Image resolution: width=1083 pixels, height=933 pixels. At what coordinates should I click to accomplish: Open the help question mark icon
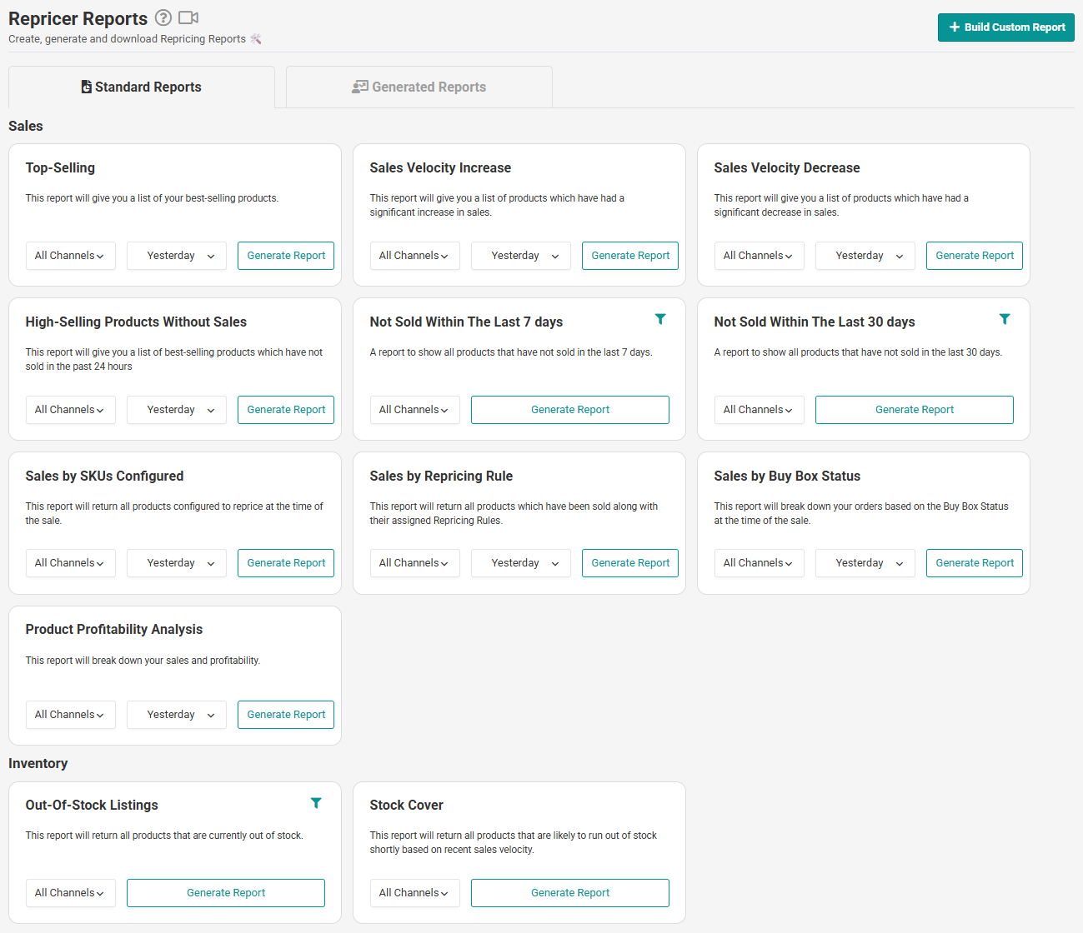pos(163,17)
